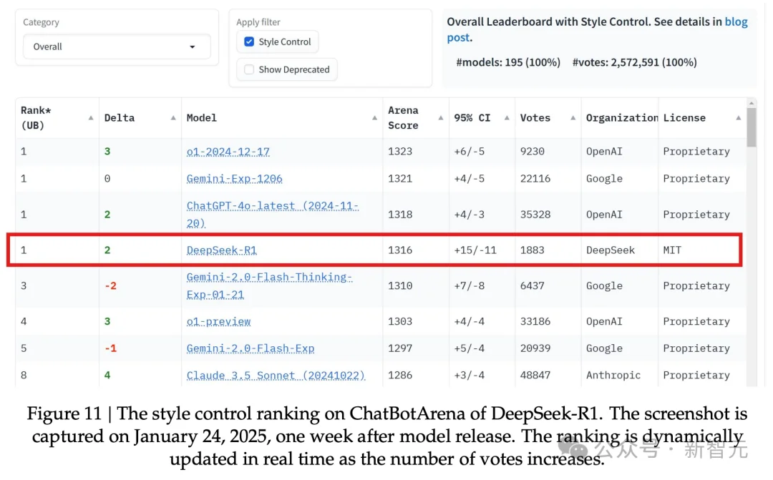This screenshot has width=773, height=480.
Task: Toggle the Style Control checkbox
Action: tap(249, 42)
